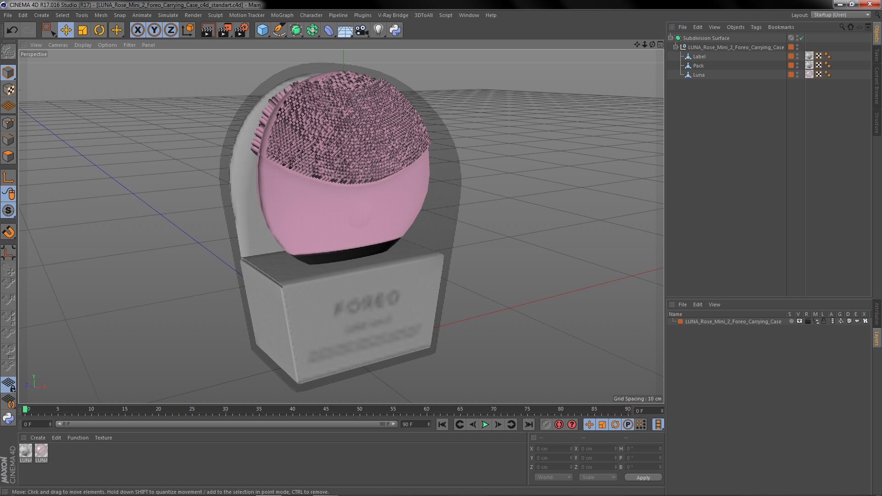Select the Pack object
Screen dimensions: 882x496
698,66
